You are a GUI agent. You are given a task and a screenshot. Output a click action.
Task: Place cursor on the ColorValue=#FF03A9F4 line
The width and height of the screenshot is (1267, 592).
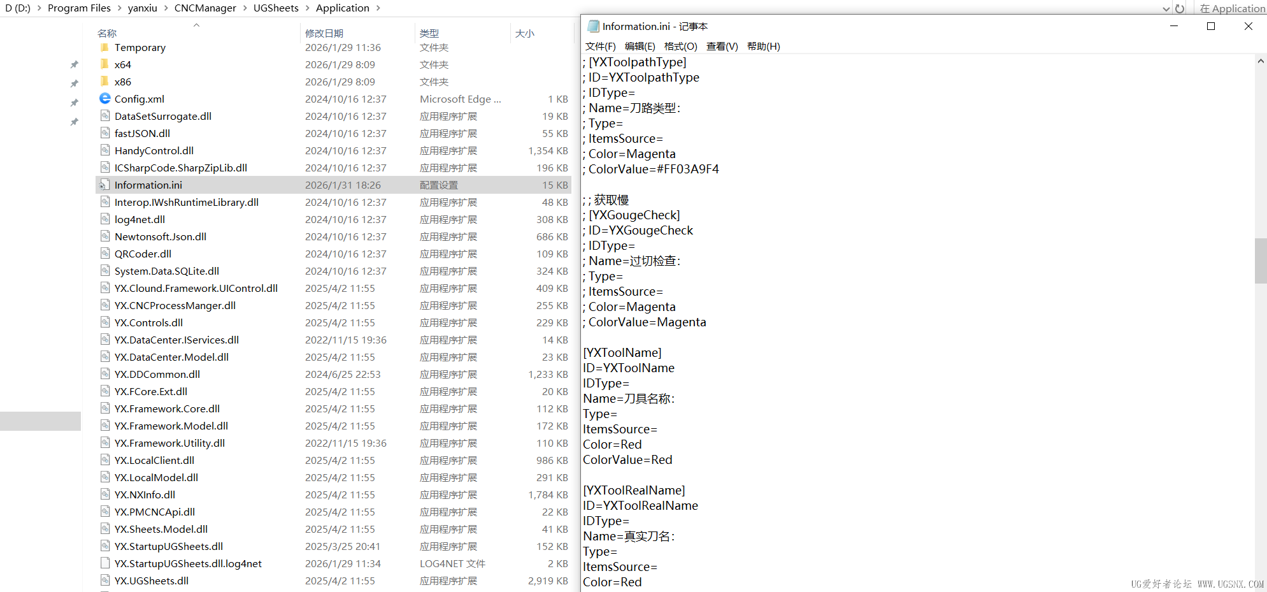(x=650, y=169)
